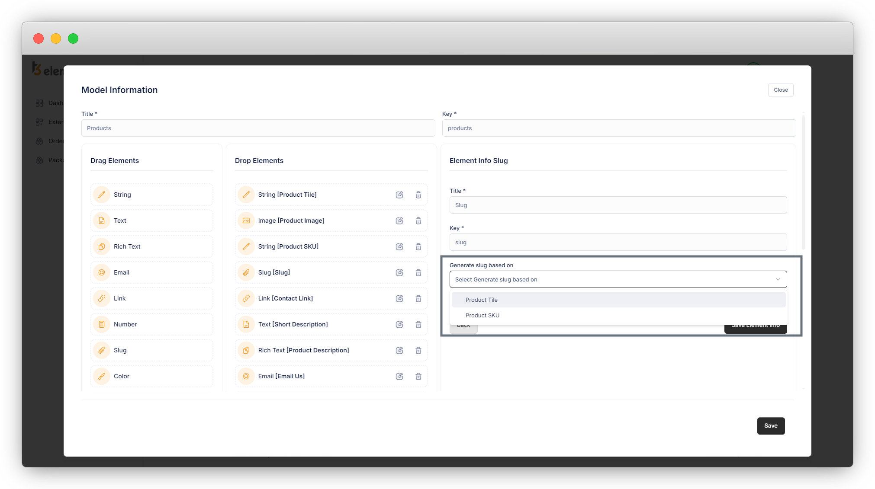Image resolution: width=875 pixels, height=489 pixels.
Task: Delete the Email Us element
Action: click(418, 376)
